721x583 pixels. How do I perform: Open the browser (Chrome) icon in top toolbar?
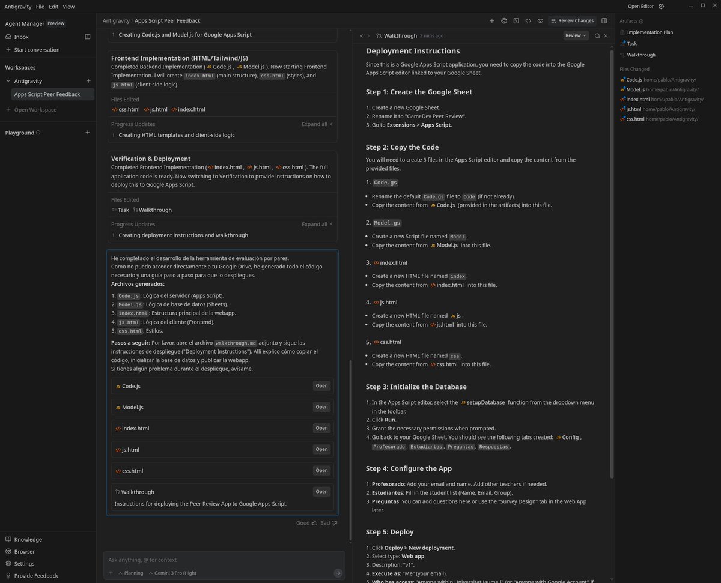(504, 20)
